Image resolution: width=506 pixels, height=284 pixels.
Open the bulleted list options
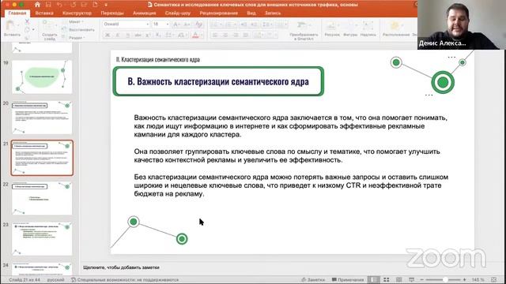pos(217,24)
